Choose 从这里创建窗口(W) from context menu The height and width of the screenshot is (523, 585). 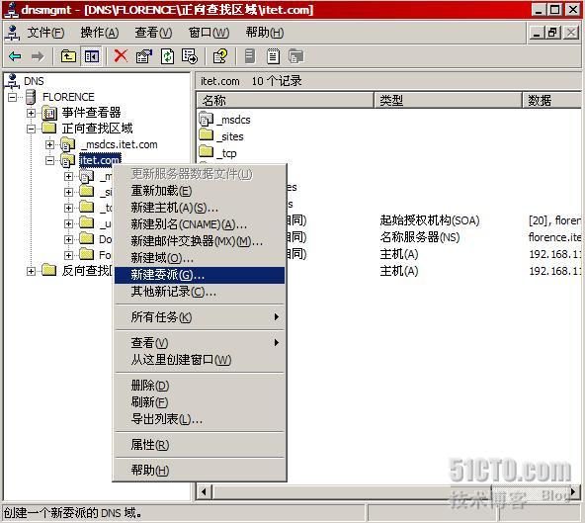click(x=200, y=360)
